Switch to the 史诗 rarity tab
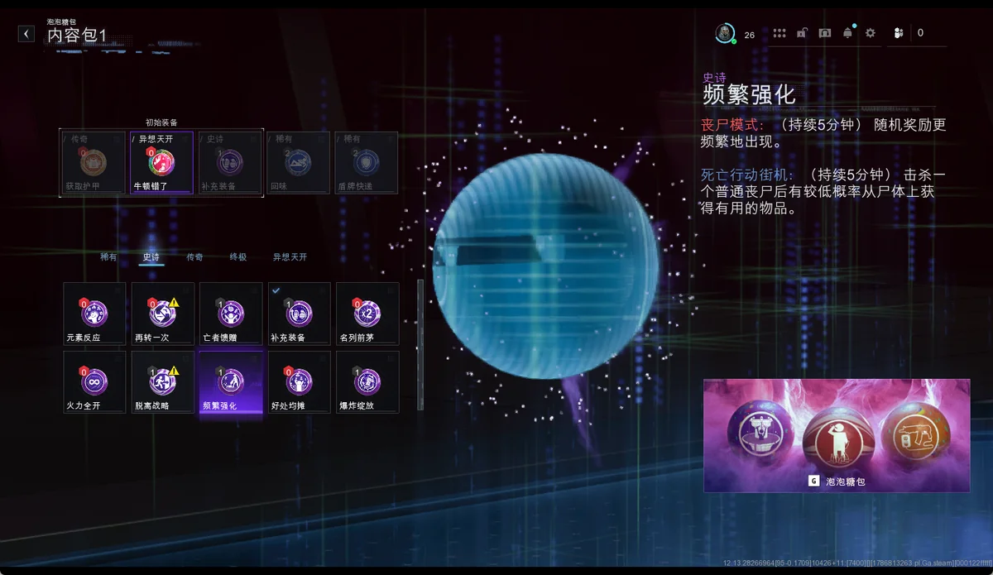 [151, 257]
